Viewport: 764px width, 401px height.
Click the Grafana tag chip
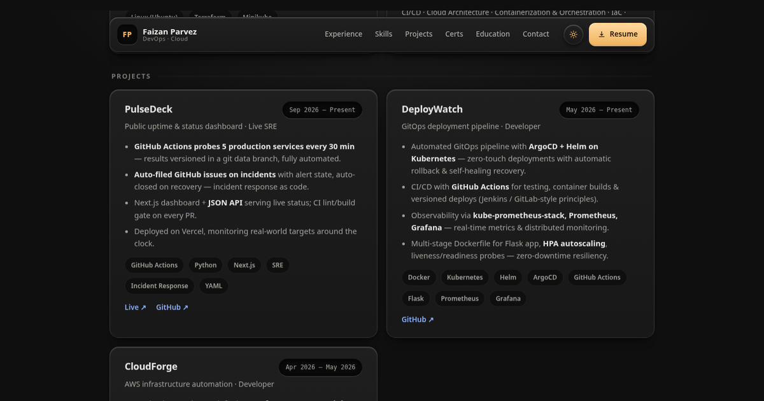(508, 299)
